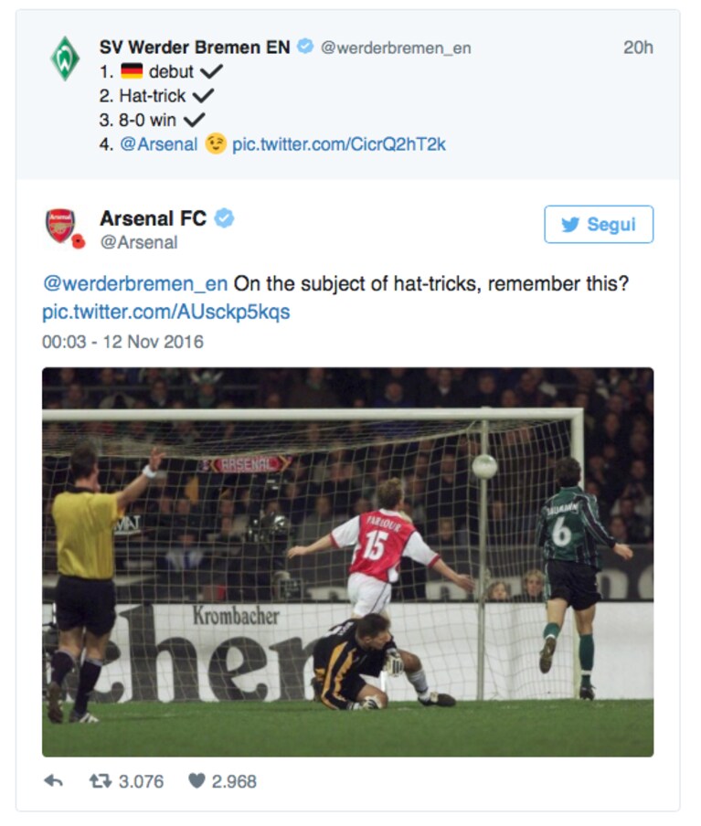Open the Werder Bremen diamond logo avatar
The image size is (701, 826).
(x=65, y=58)
